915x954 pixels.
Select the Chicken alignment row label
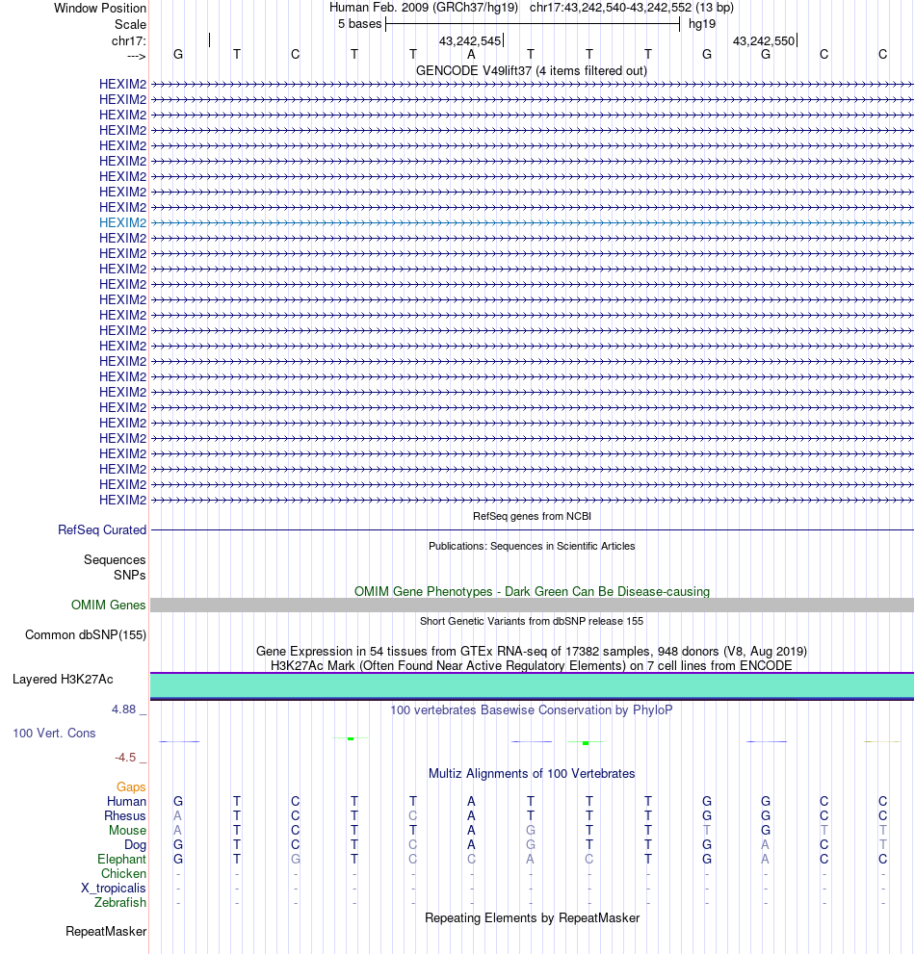tap(123, 874)
